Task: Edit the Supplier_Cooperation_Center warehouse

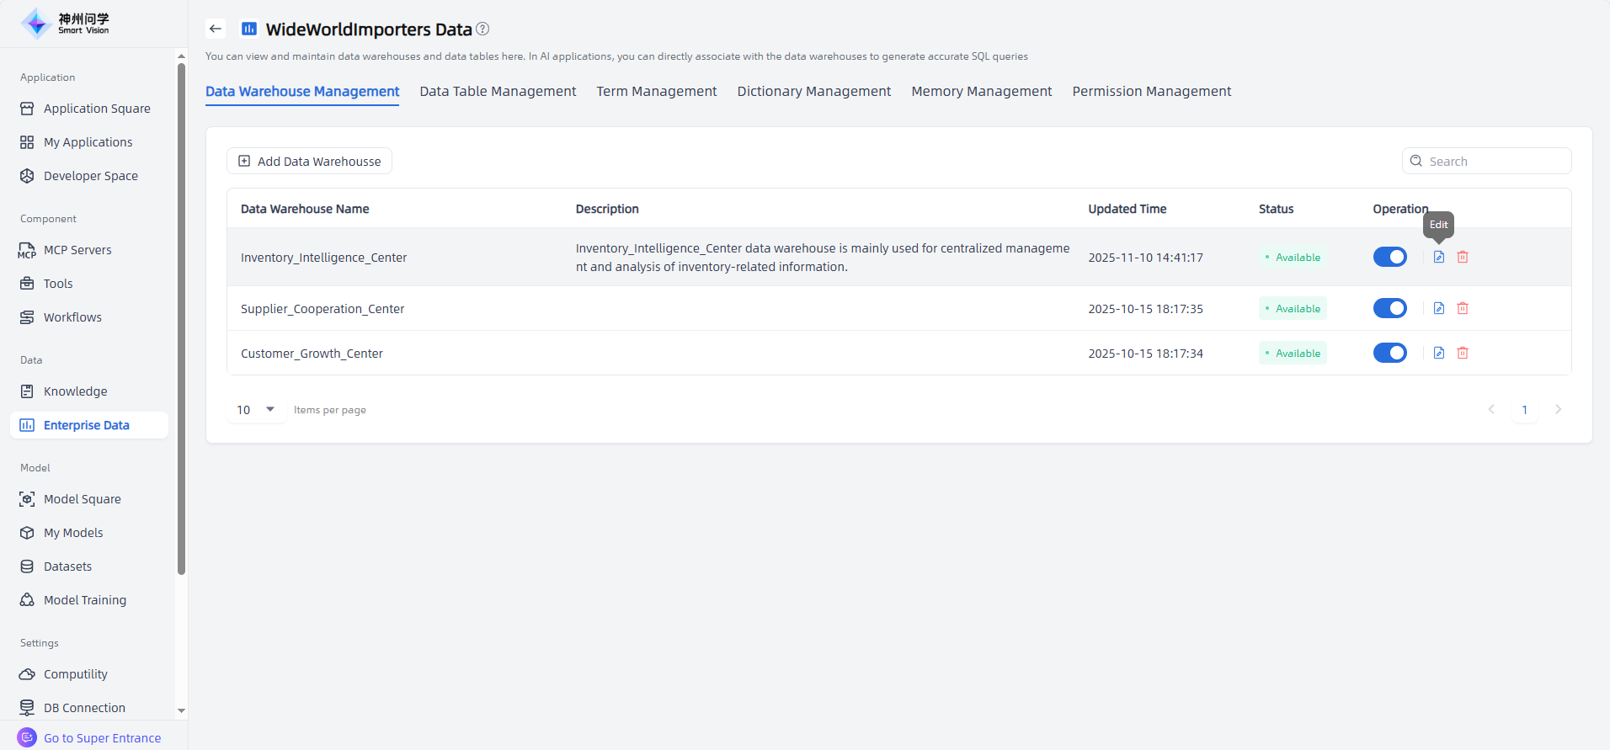Action: coord(1439,308)
